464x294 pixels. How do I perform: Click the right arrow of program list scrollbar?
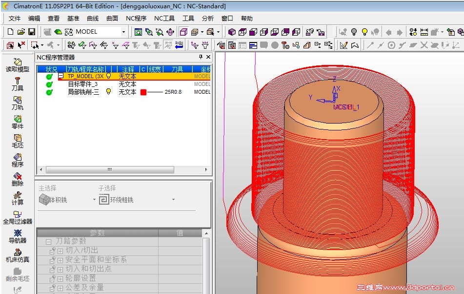(206, 169)
